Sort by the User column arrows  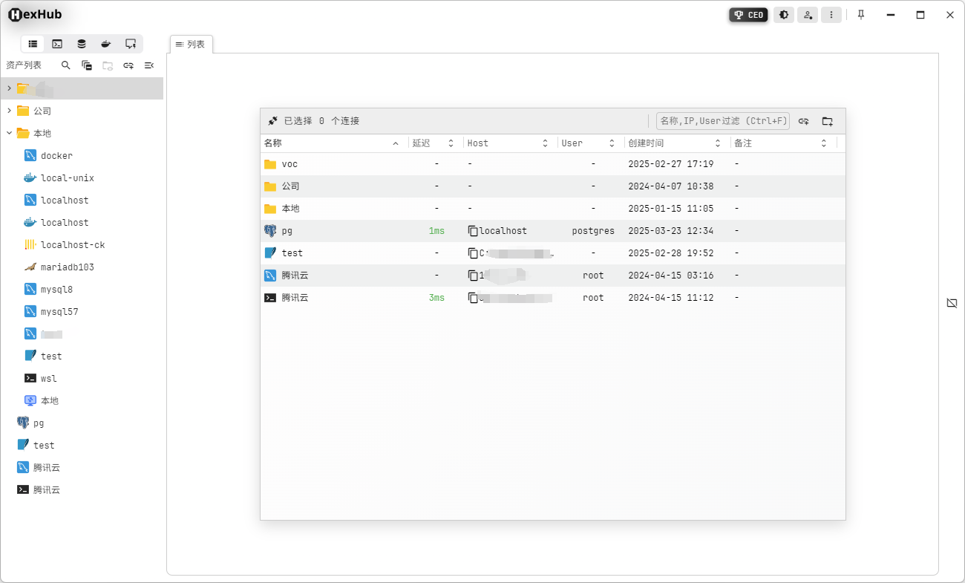tap(612, 143)
